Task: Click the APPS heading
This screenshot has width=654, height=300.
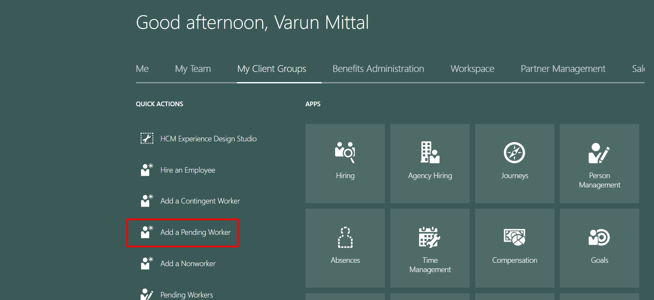Action: [x=313, y=104]
